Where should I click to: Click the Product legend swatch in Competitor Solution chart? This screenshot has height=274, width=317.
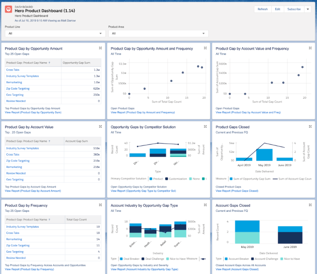(151, 179)
